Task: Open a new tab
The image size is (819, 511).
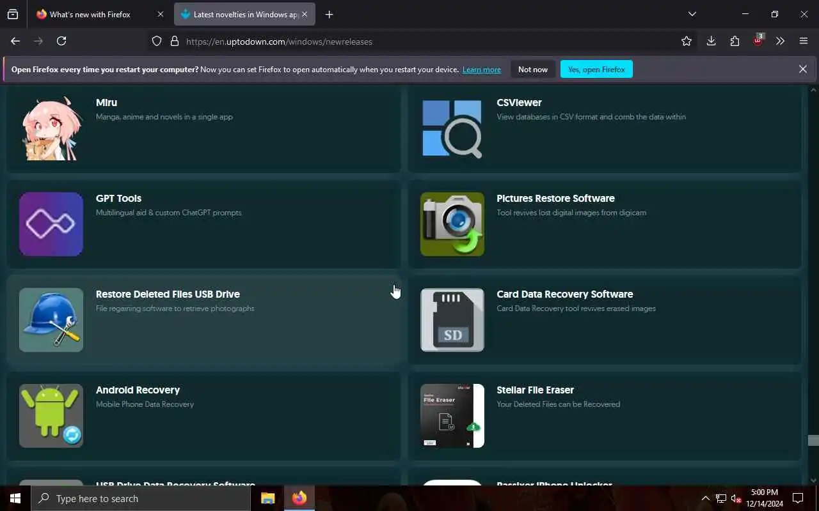Action: coord(329,14)
